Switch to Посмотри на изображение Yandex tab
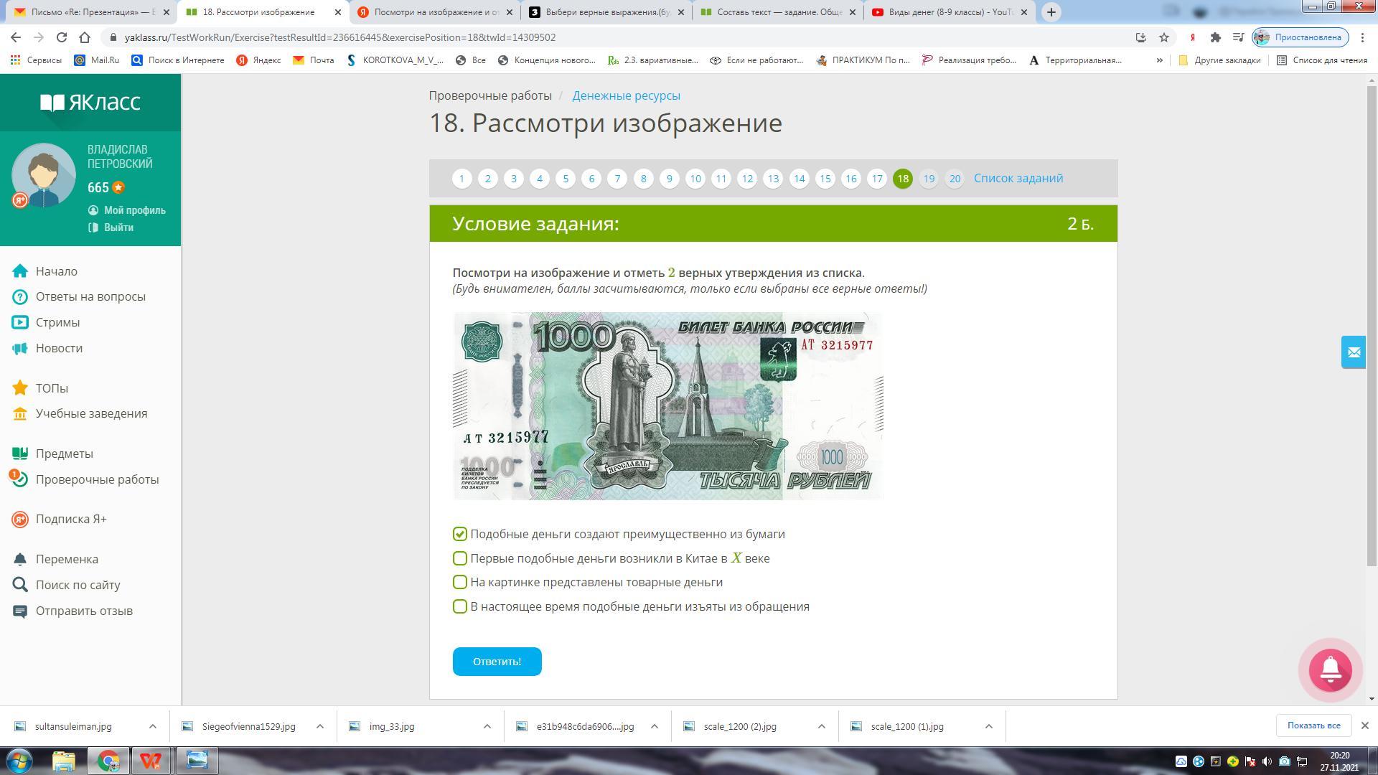Viewport: 1378px width, 775px height. 435,12
